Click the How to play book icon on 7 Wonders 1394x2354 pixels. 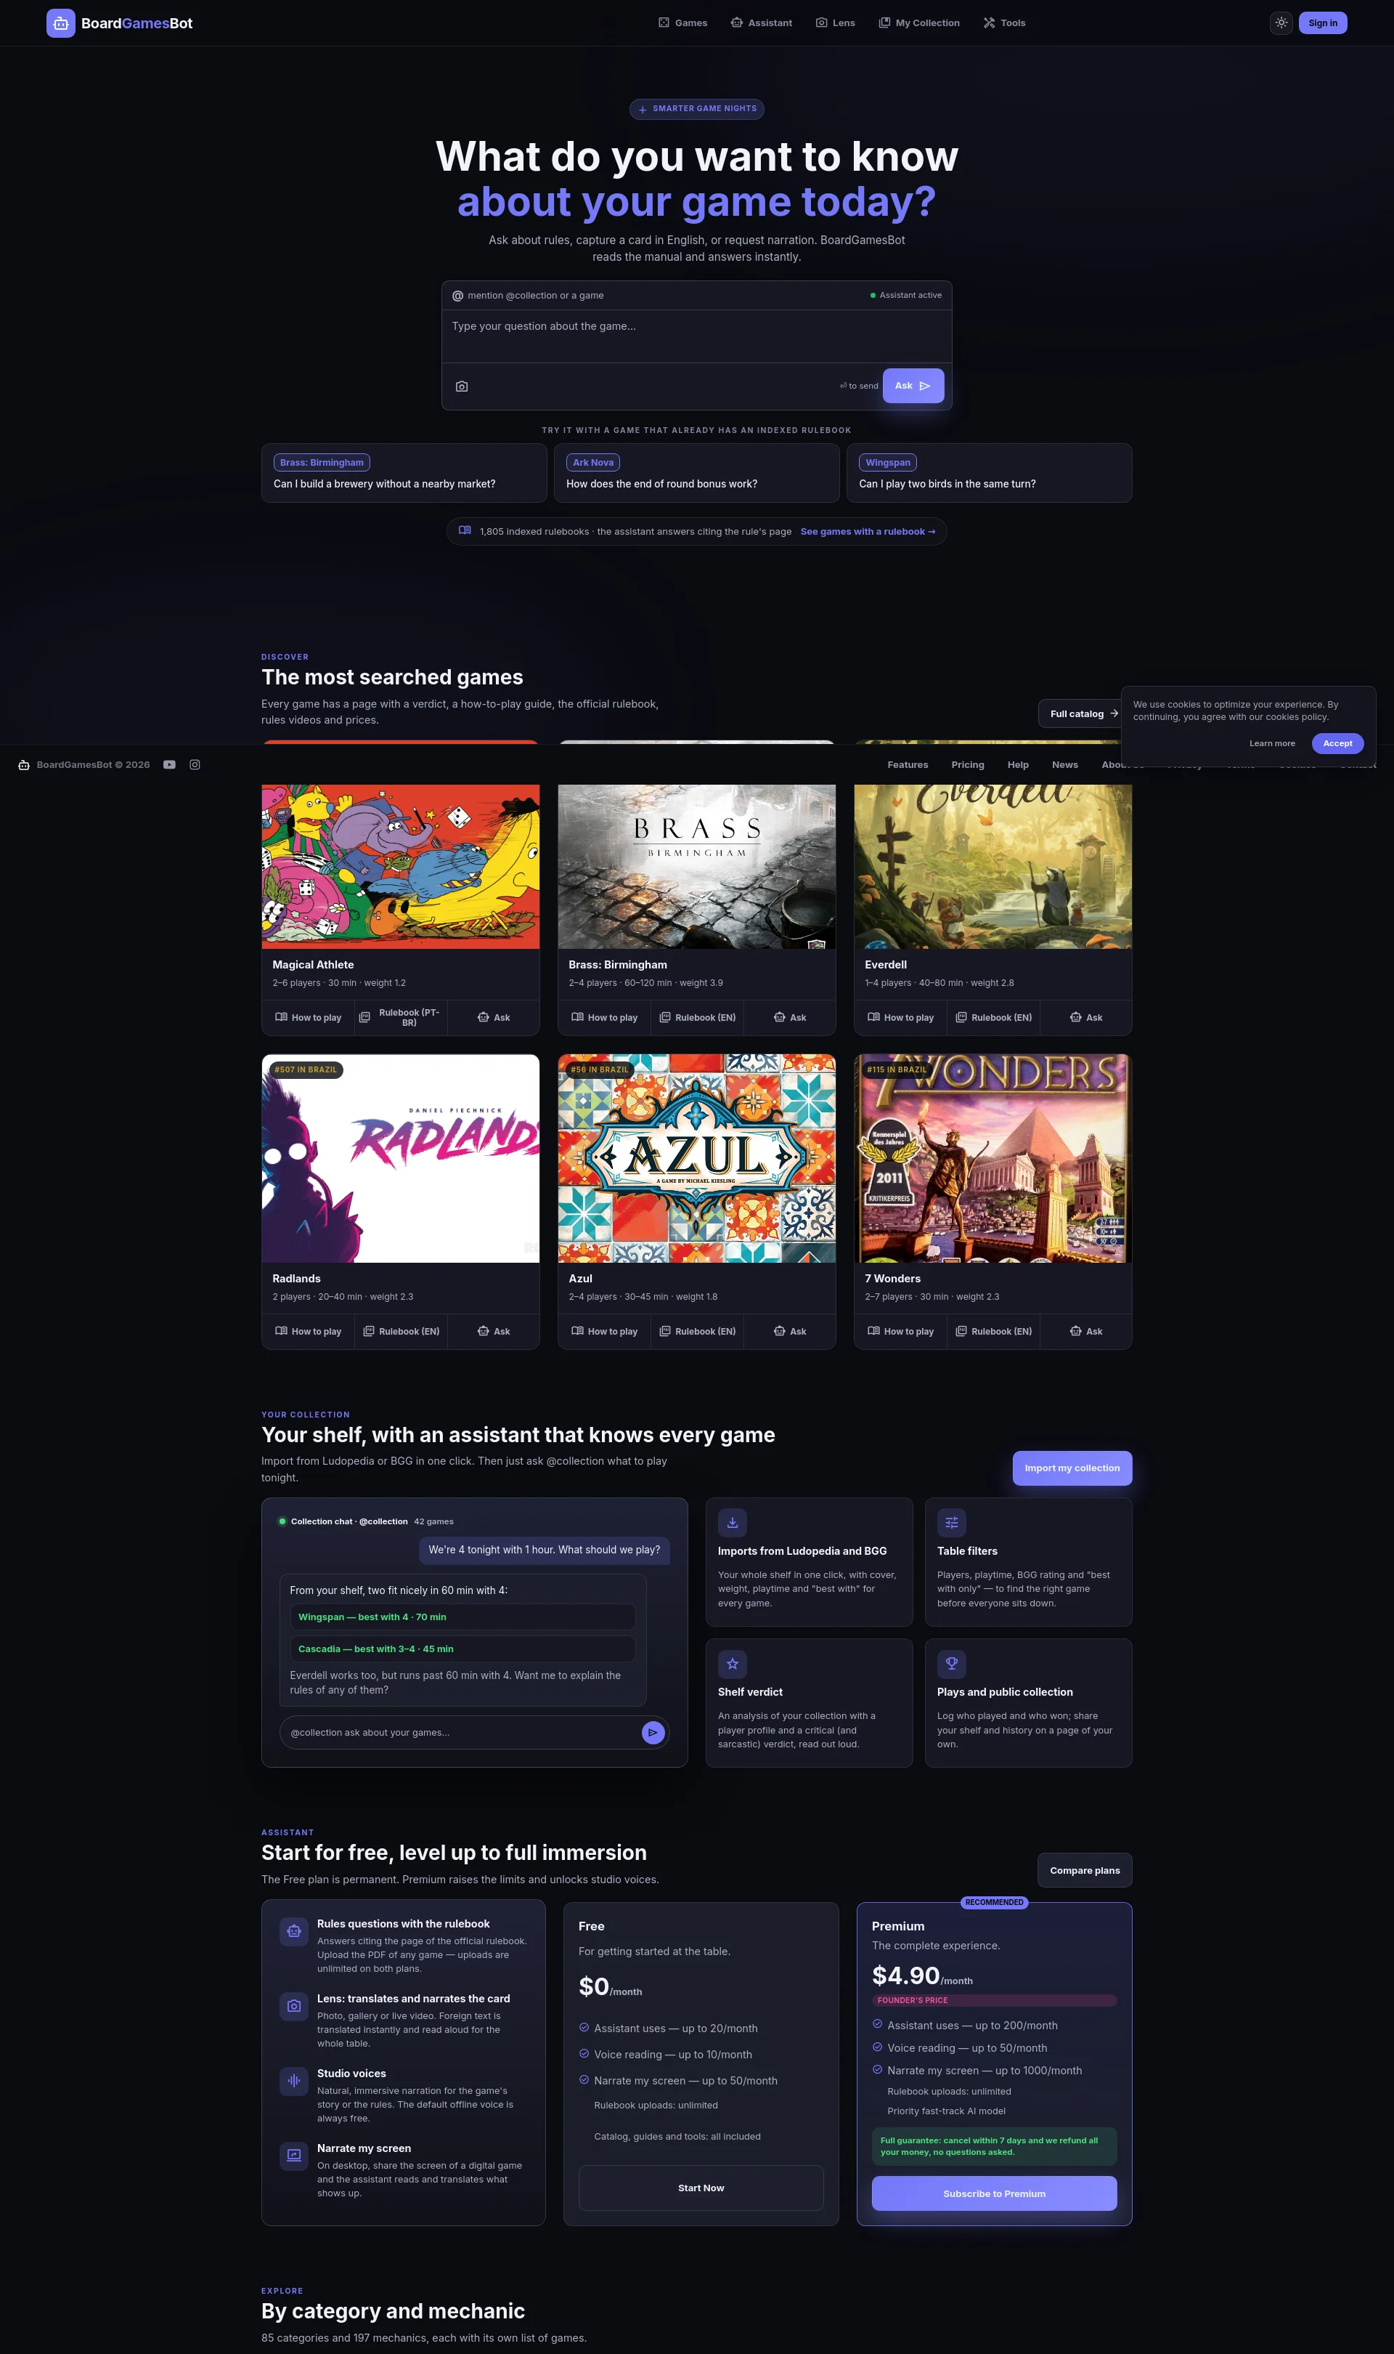point(873,1332)
